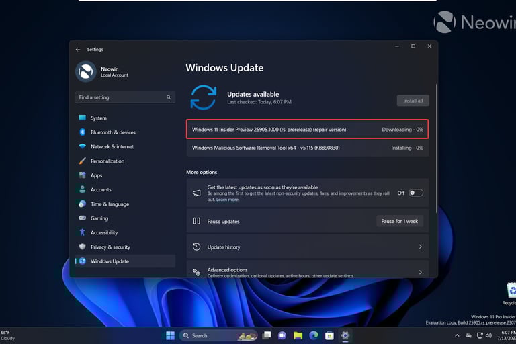The height and width of the screenshot is (344, 516).
Task: Click the System monitor icon
Action: click(x=82, y=118)
